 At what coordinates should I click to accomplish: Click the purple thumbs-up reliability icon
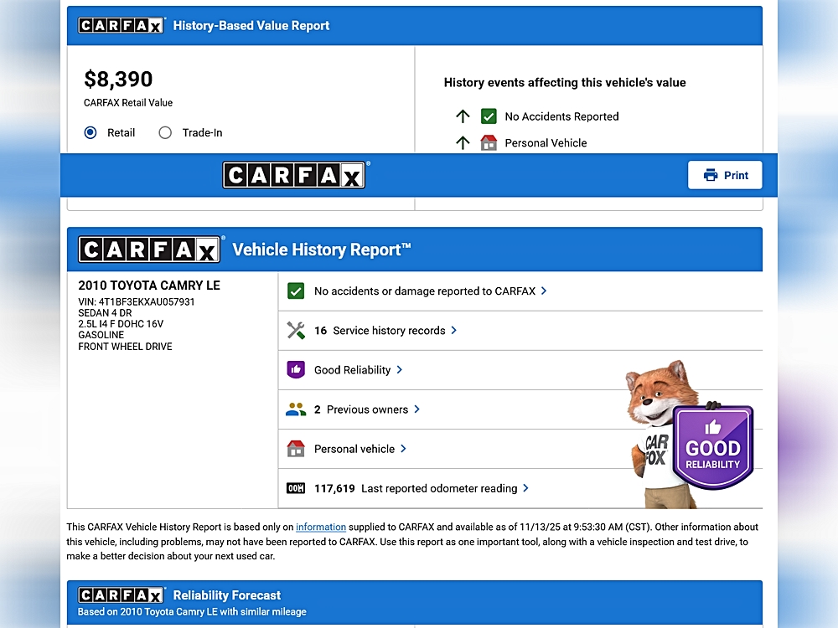pyautogui.click(x=296, y=370)
